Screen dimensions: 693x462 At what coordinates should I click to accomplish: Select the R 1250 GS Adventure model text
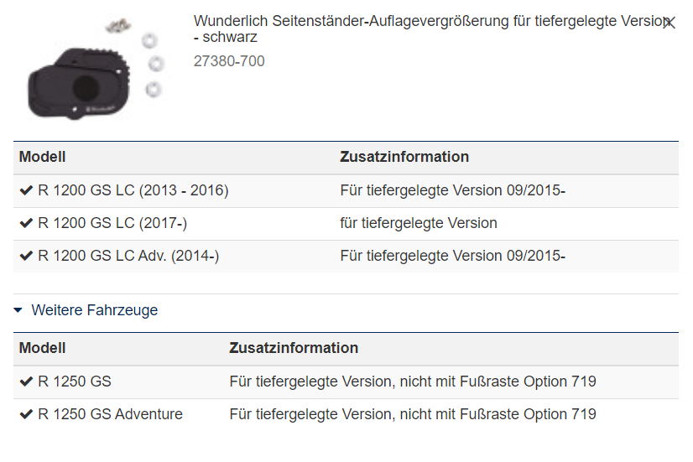(x=110, y=415)
